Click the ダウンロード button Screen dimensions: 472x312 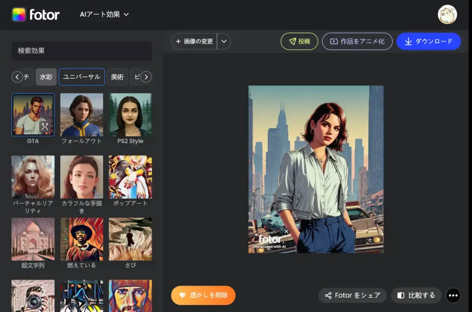(x=428, y=41)
